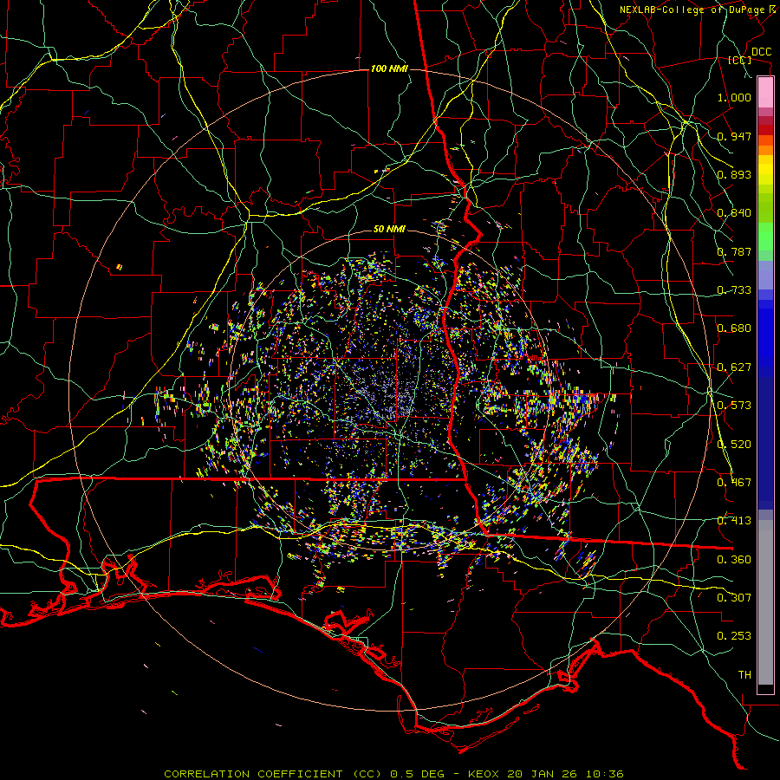Select the 0.893 legend value
Image resolution: width=780 pixels, height=780 pixels.
coord(734,174)
